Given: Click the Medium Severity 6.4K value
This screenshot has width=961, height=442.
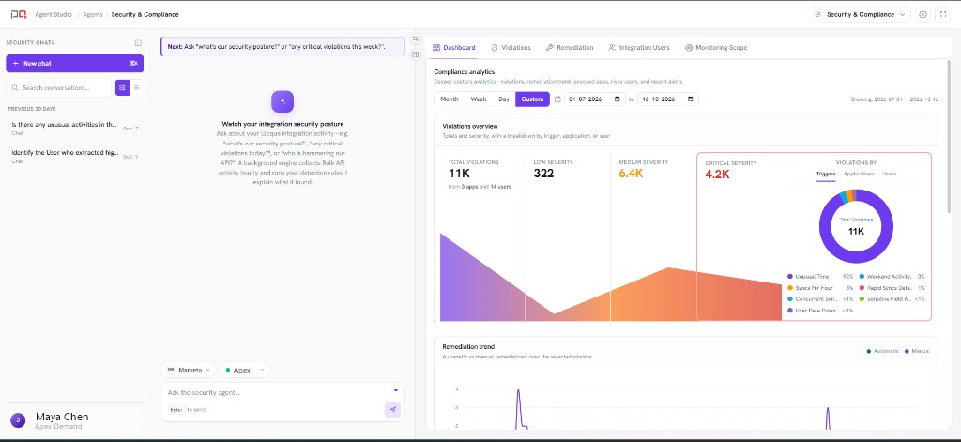Looking at the screenshot, I should pyautogui.click(x=631, y=174).
